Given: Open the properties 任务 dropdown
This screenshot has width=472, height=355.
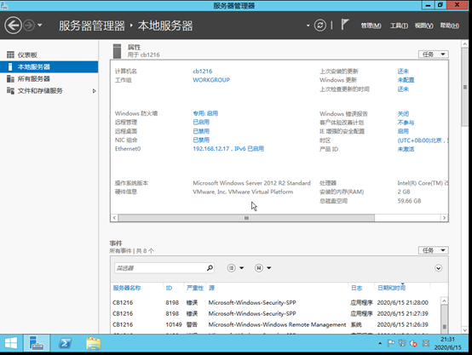Looking at the screenshot, I should coord(433,54).
